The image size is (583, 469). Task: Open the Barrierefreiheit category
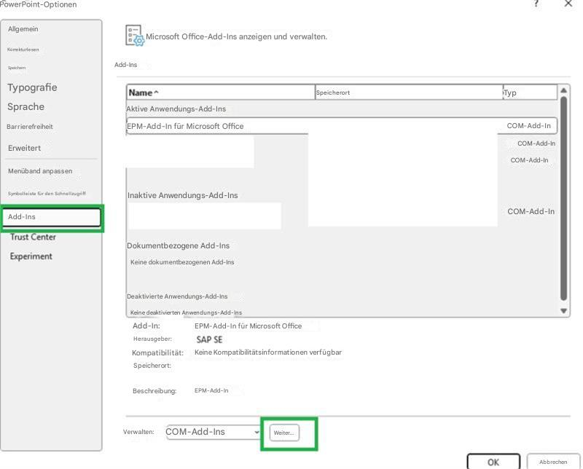[30, 127]
